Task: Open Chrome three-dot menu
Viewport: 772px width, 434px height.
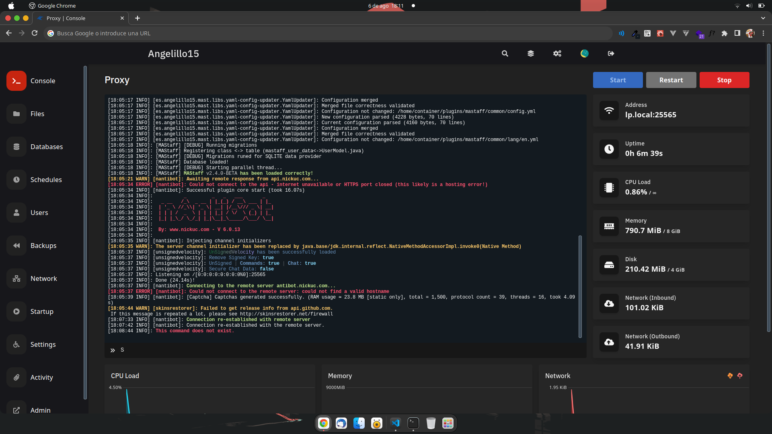Action: 763,33
